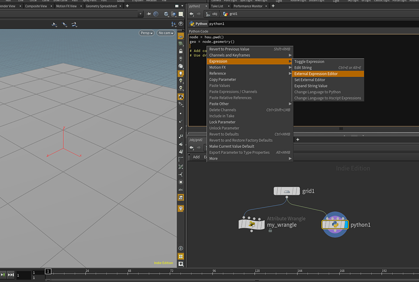Screen dimensions: 419x282
Task: Open the Performance Monitor tab
Action: (x=248, y=6)
